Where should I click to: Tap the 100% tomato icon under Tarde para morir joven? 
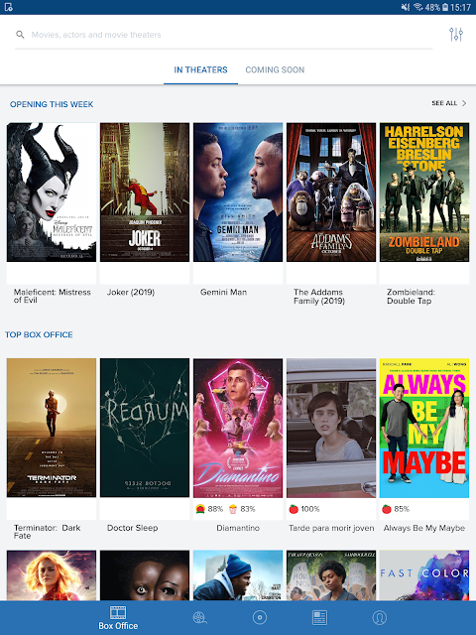pos(294,509)
